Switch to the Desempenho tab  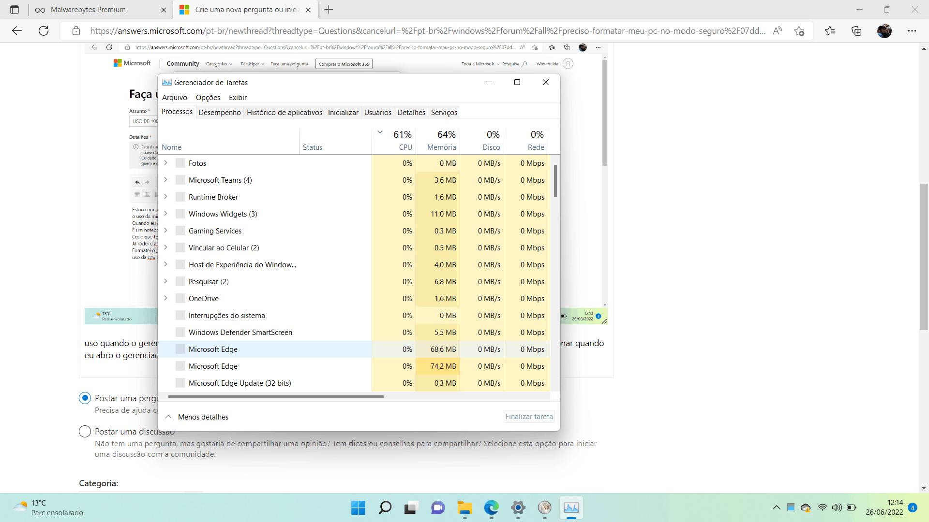(x=219, y=112)
